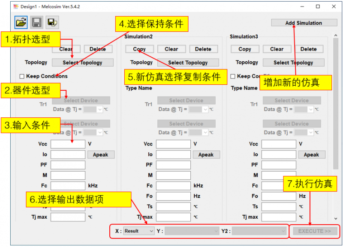This screenshot has width=343, height=247.
Task: Maximize the Melcosim window
Action: pos(318,6)
